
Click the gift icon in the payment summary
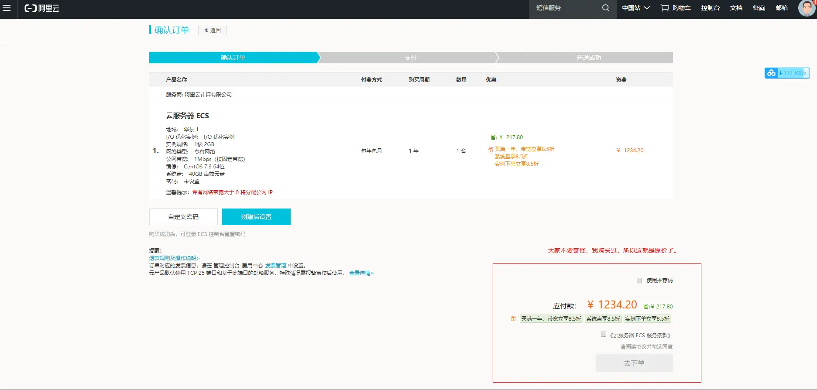[x=513, y=318]
